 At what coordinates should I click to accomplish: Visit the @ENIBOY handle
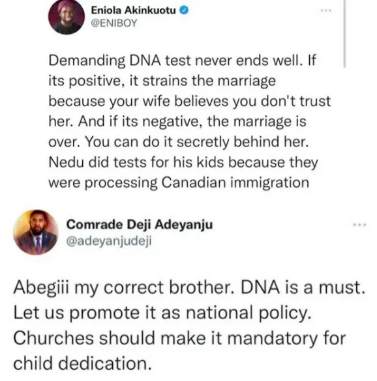tap(114, 23)
